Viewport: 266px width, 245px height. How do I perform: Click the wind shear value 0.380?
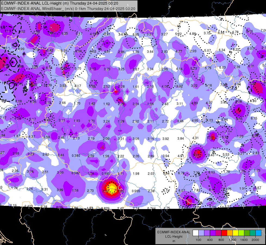76,155
